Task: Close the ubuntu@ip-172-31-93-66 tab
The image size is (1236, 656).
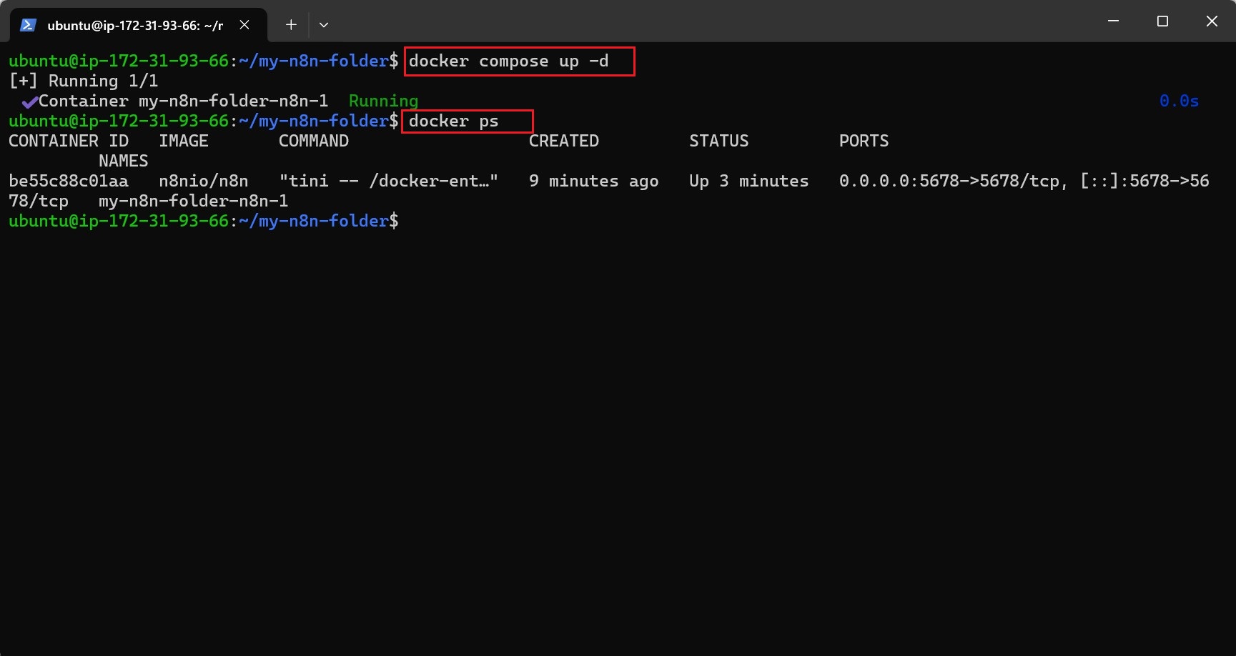Action: click(x=244, y=25)
